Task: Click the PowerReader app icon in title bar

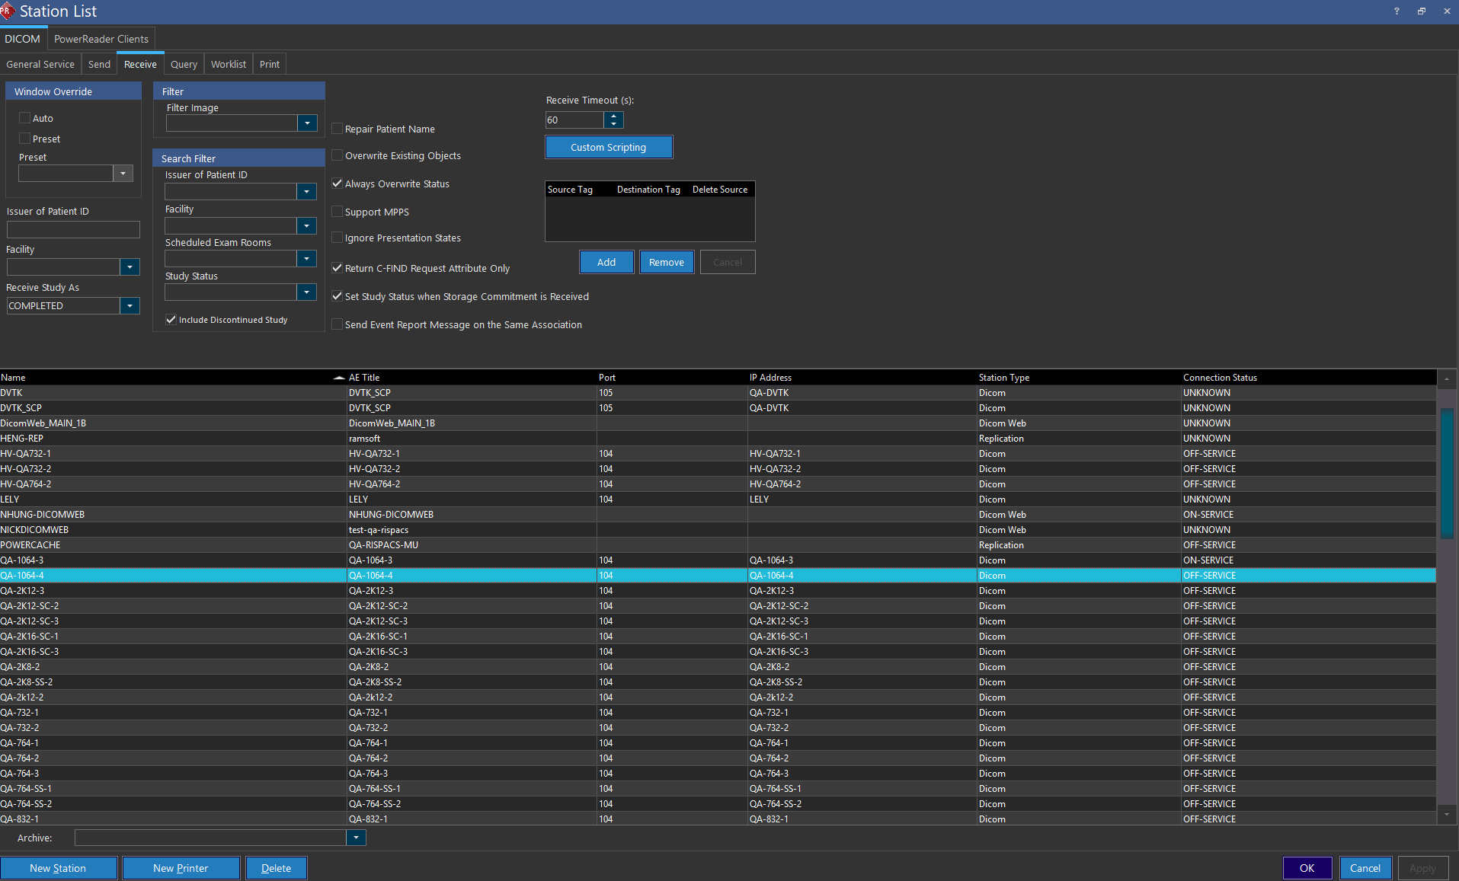Action: click(7, 11)
